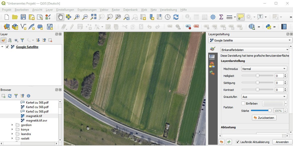Remove the layer via Layer panel icon
Screen dimensions: 293x146
(50, 40)
